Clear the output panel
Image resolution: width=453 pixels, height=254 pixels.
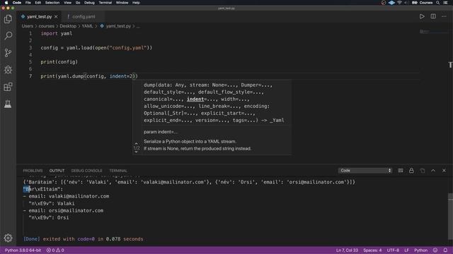tap(401, 171)
